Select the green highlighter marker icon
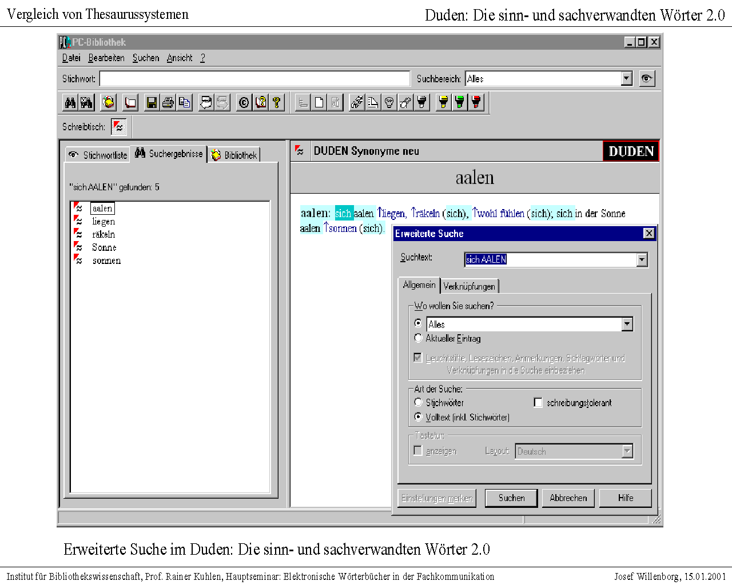The image size is (732, 585). pos(459,103)
